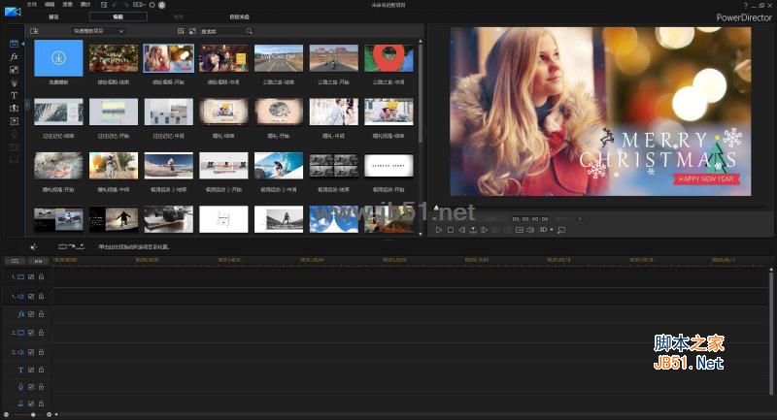Switch to timeline view button
The image size is (777, 420).
(15, 261)
